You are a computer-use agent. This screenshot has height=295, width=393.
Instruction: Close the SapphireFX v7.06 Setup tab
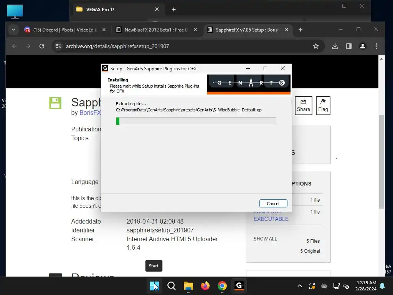tap(286, 30)
